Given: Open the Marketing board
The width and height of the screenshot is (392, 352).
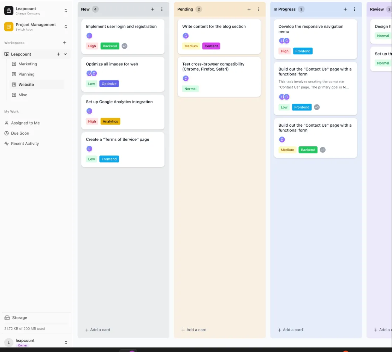Looking at the screenshot, I should [28, 64].
